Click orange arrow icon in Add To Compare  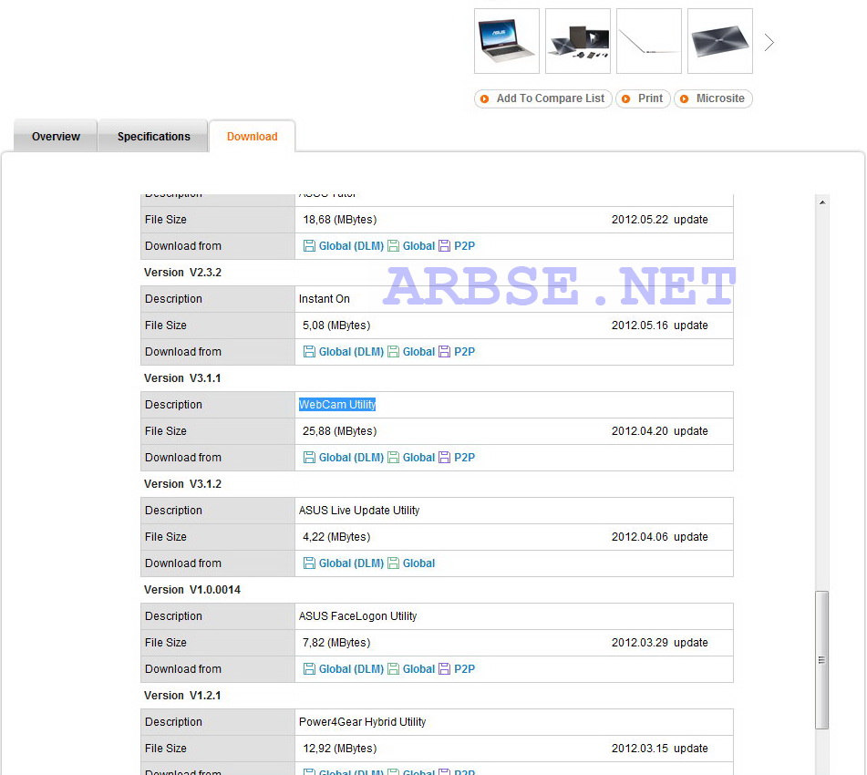click(484, 99)
